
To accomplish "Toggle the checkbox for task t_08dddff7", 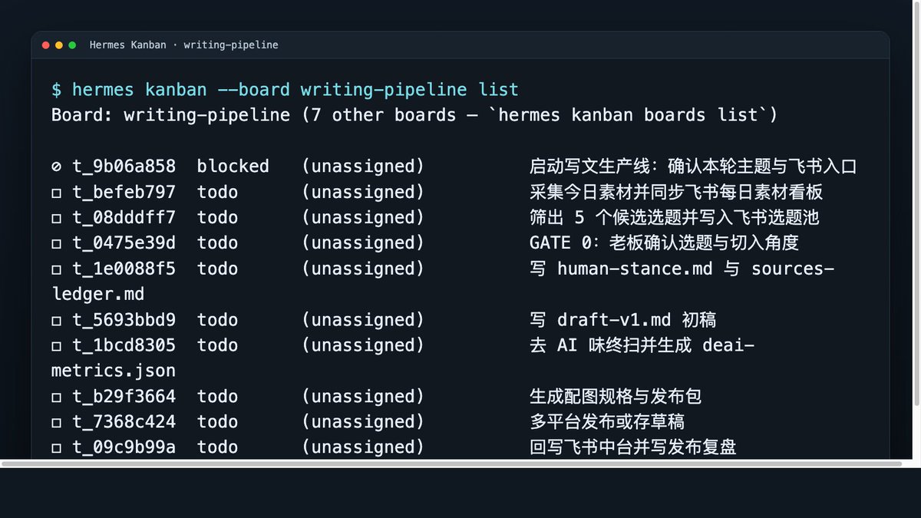I will click(56, 218).
